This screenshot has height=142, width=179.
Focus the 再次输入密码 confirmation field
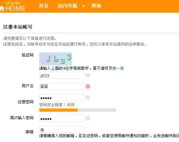tap(62, 118)
